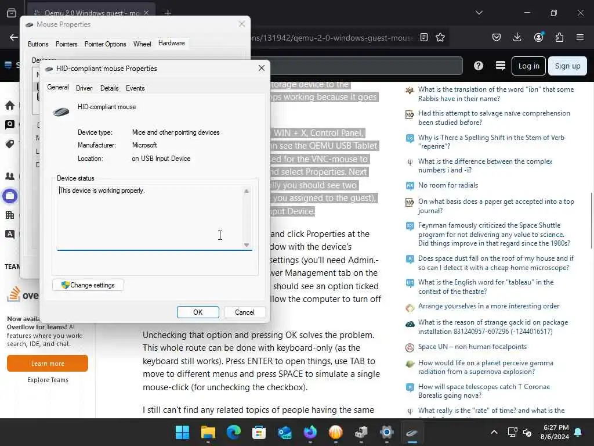Click the browser back arrow
The image size is (594, 446).
14,37
